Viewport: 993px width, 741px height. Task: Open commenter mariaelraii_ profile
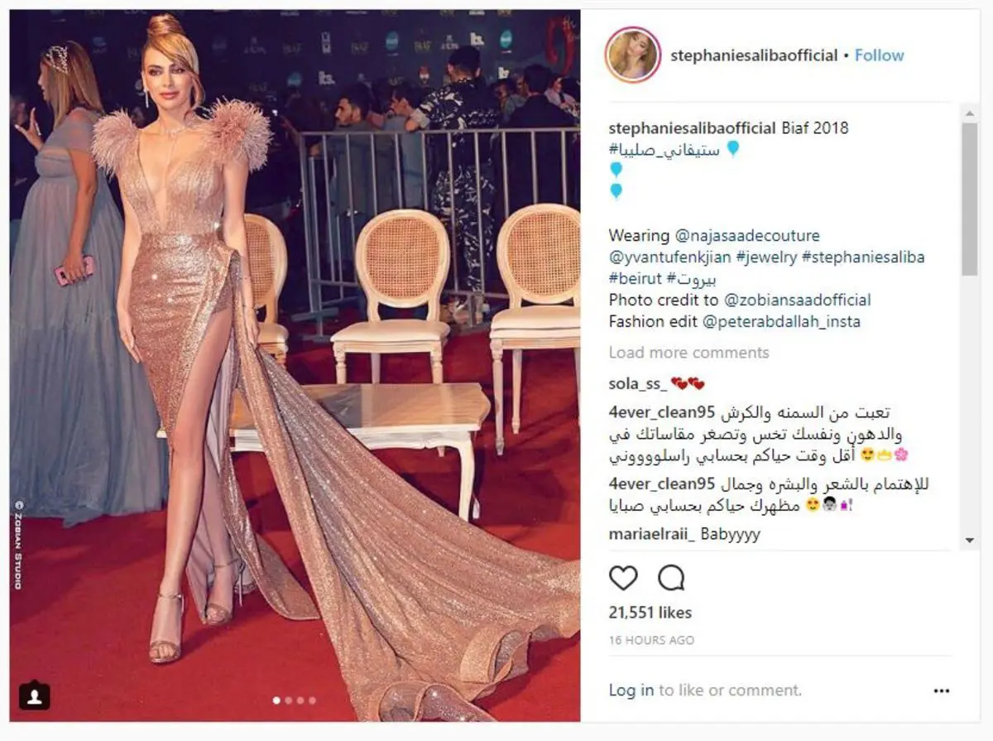652,534
